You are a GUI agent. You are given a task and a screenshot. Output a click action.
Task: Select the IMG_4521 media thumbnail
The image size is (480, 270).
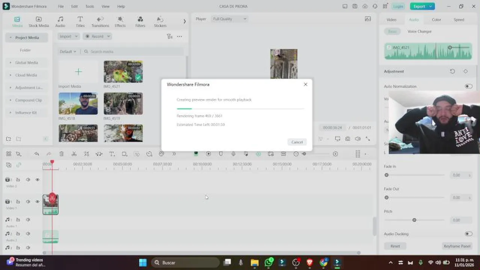[x=123, y=72]
